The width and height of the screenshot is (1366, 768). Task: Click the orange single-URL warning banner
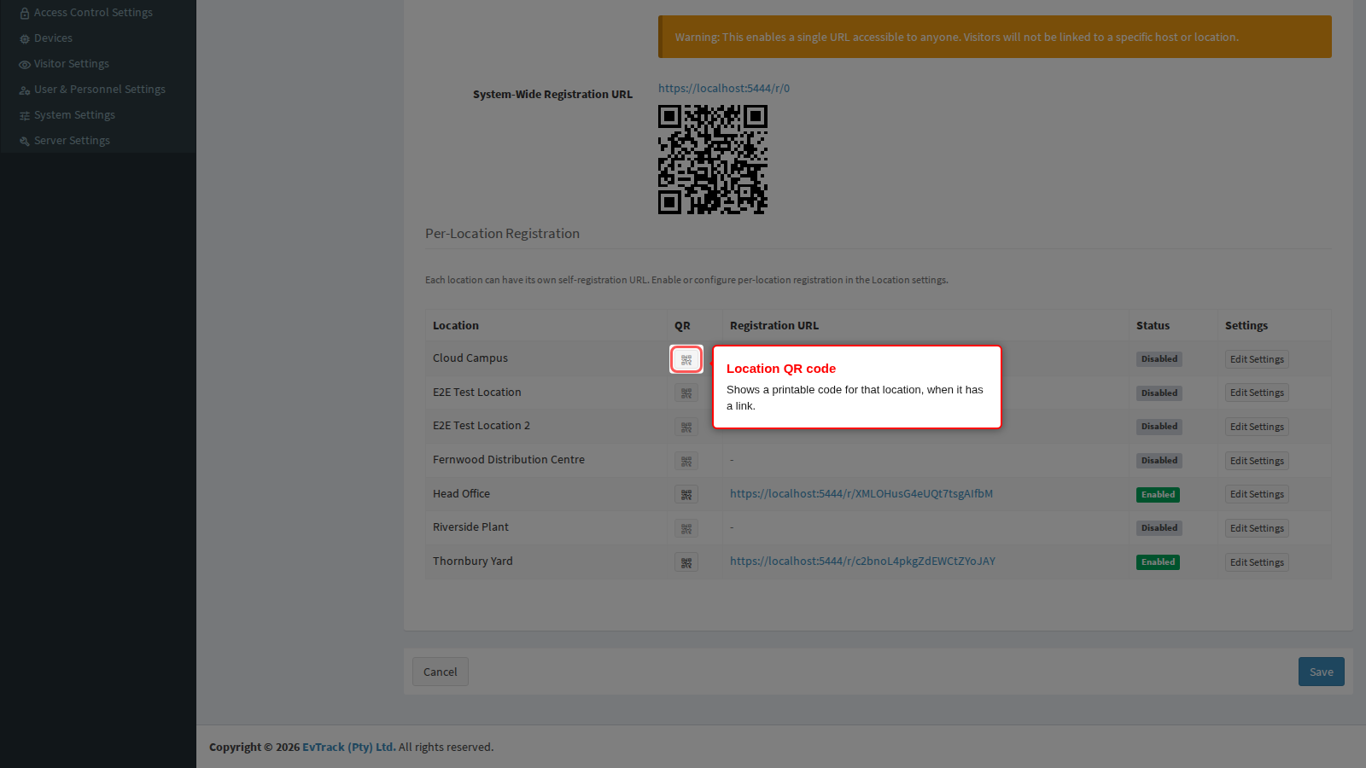pyautogui.click(x=995, y=37)
